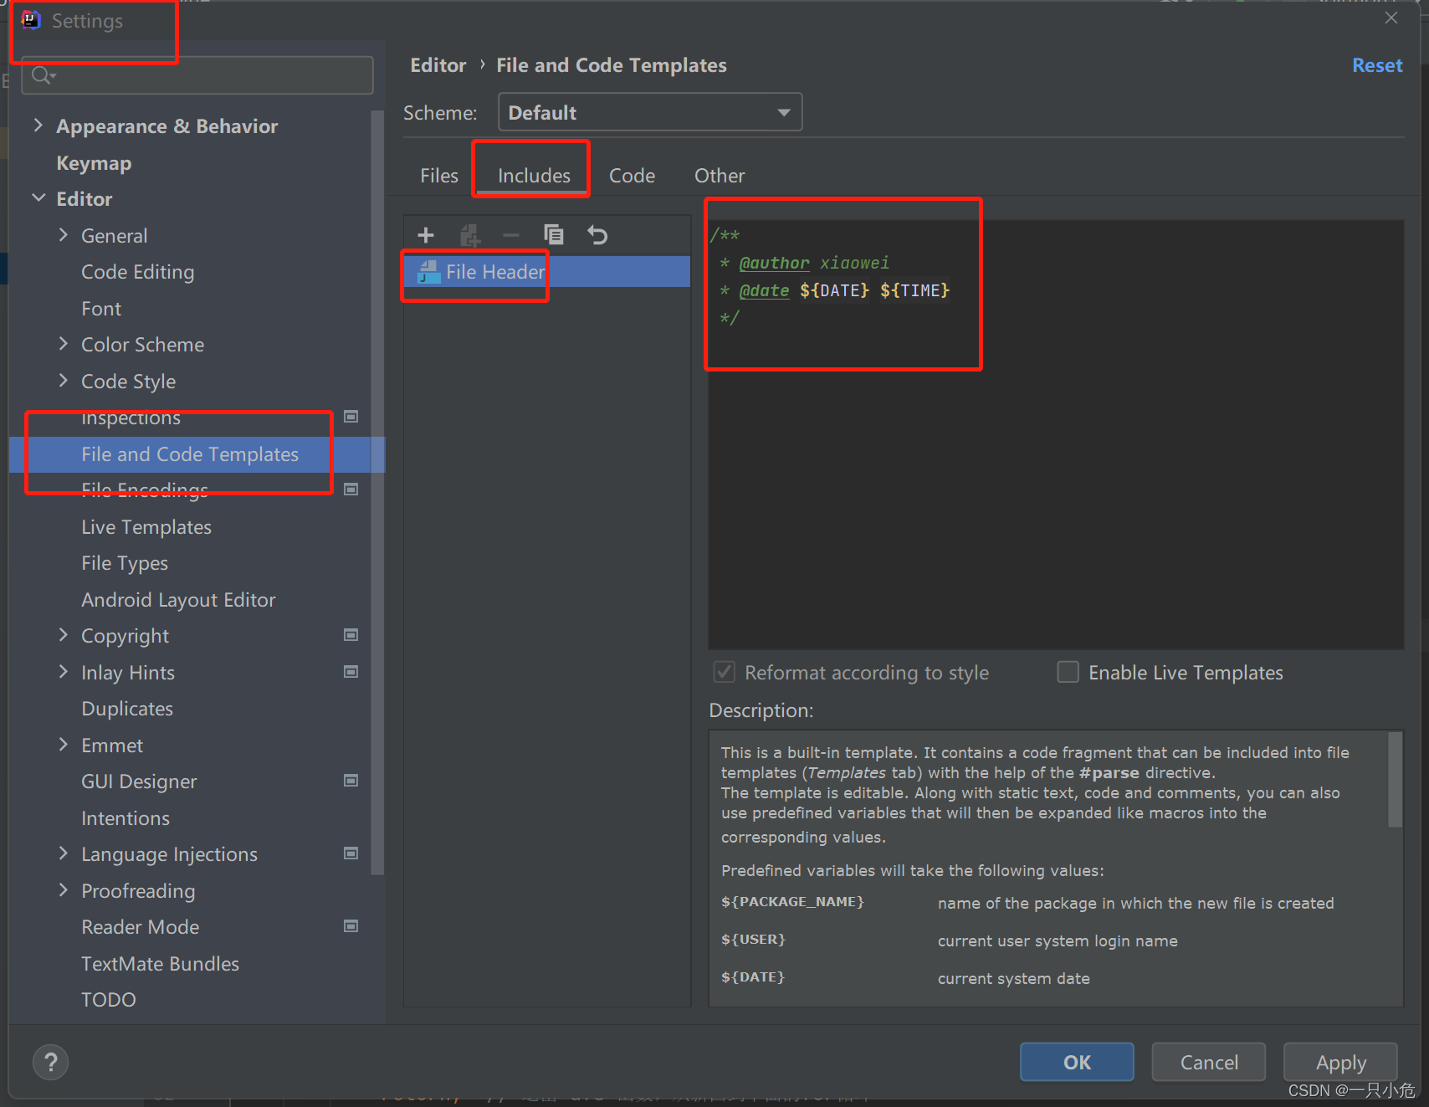Click the ${DATE} variable in template editor

point(834,290)
